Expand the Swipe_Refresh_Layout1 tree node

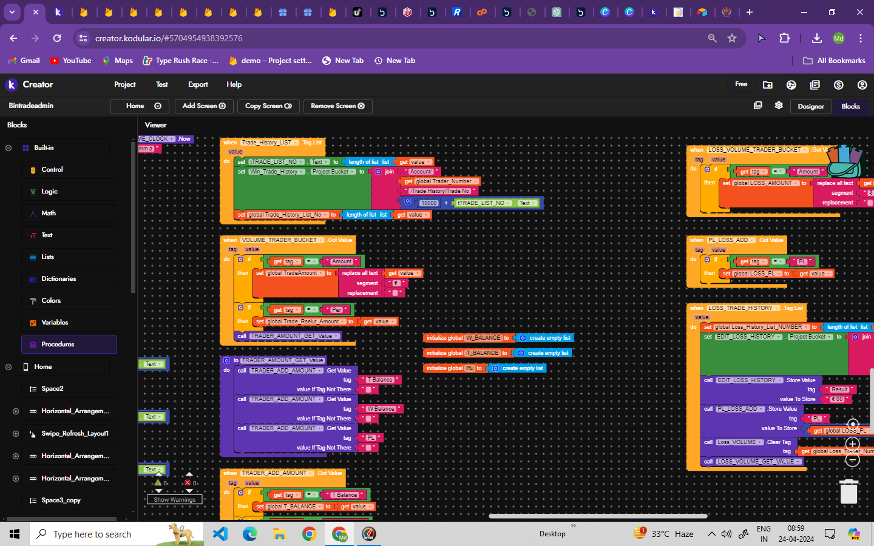pos(16,434)
